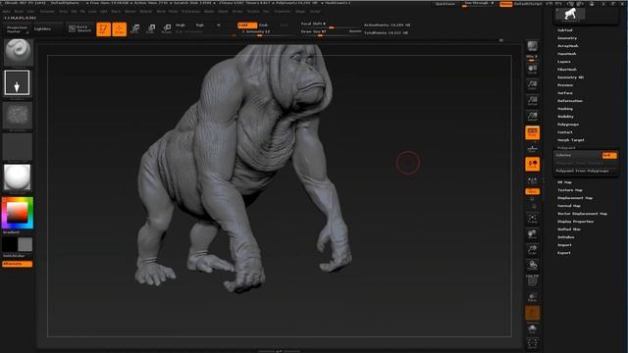Click the Solo icon on right shelf

532,329
